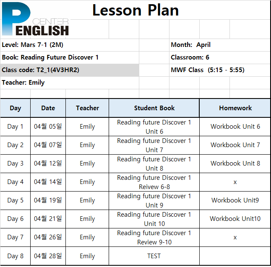
Task: Select the MWF Class (5:15 - 5:55) cell
Action: (220, 70)
